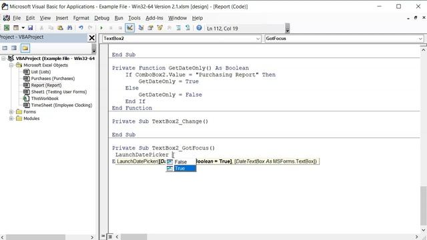The width and height of the screenshot is (427, 240).
Task: Open the View menu
Action: (x=45, y=18)
